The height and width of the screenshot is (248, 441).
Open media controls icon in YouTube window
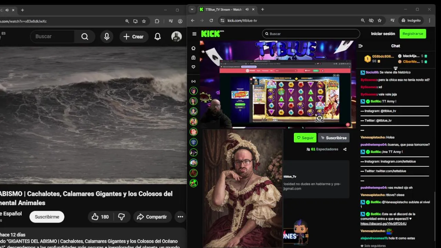[170, 21]
